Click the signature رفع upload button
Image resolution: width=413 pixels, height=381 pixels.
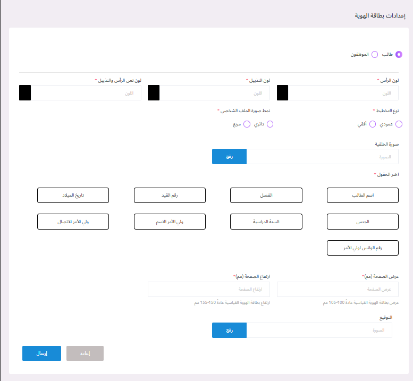point(229,331)
